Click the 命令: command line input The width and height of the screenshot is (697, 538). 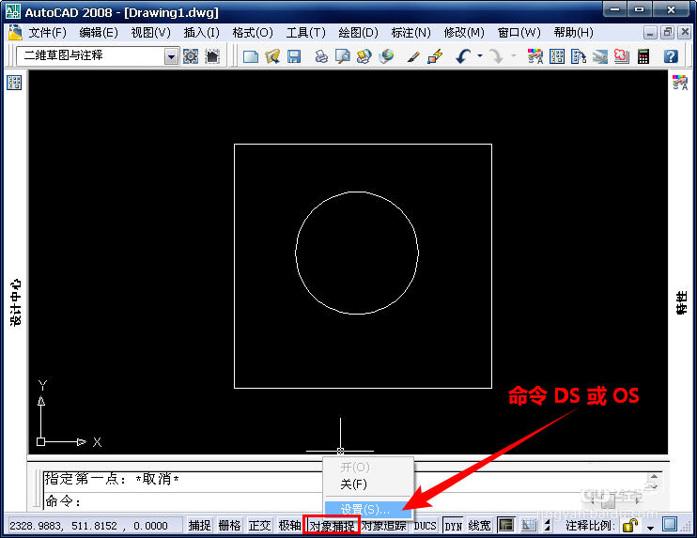[x=182, y=501]
